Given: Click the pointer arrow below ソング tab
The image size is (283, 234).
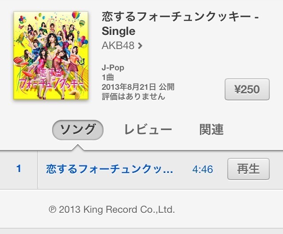Looking at the screenshot, I should click(78, 147).
